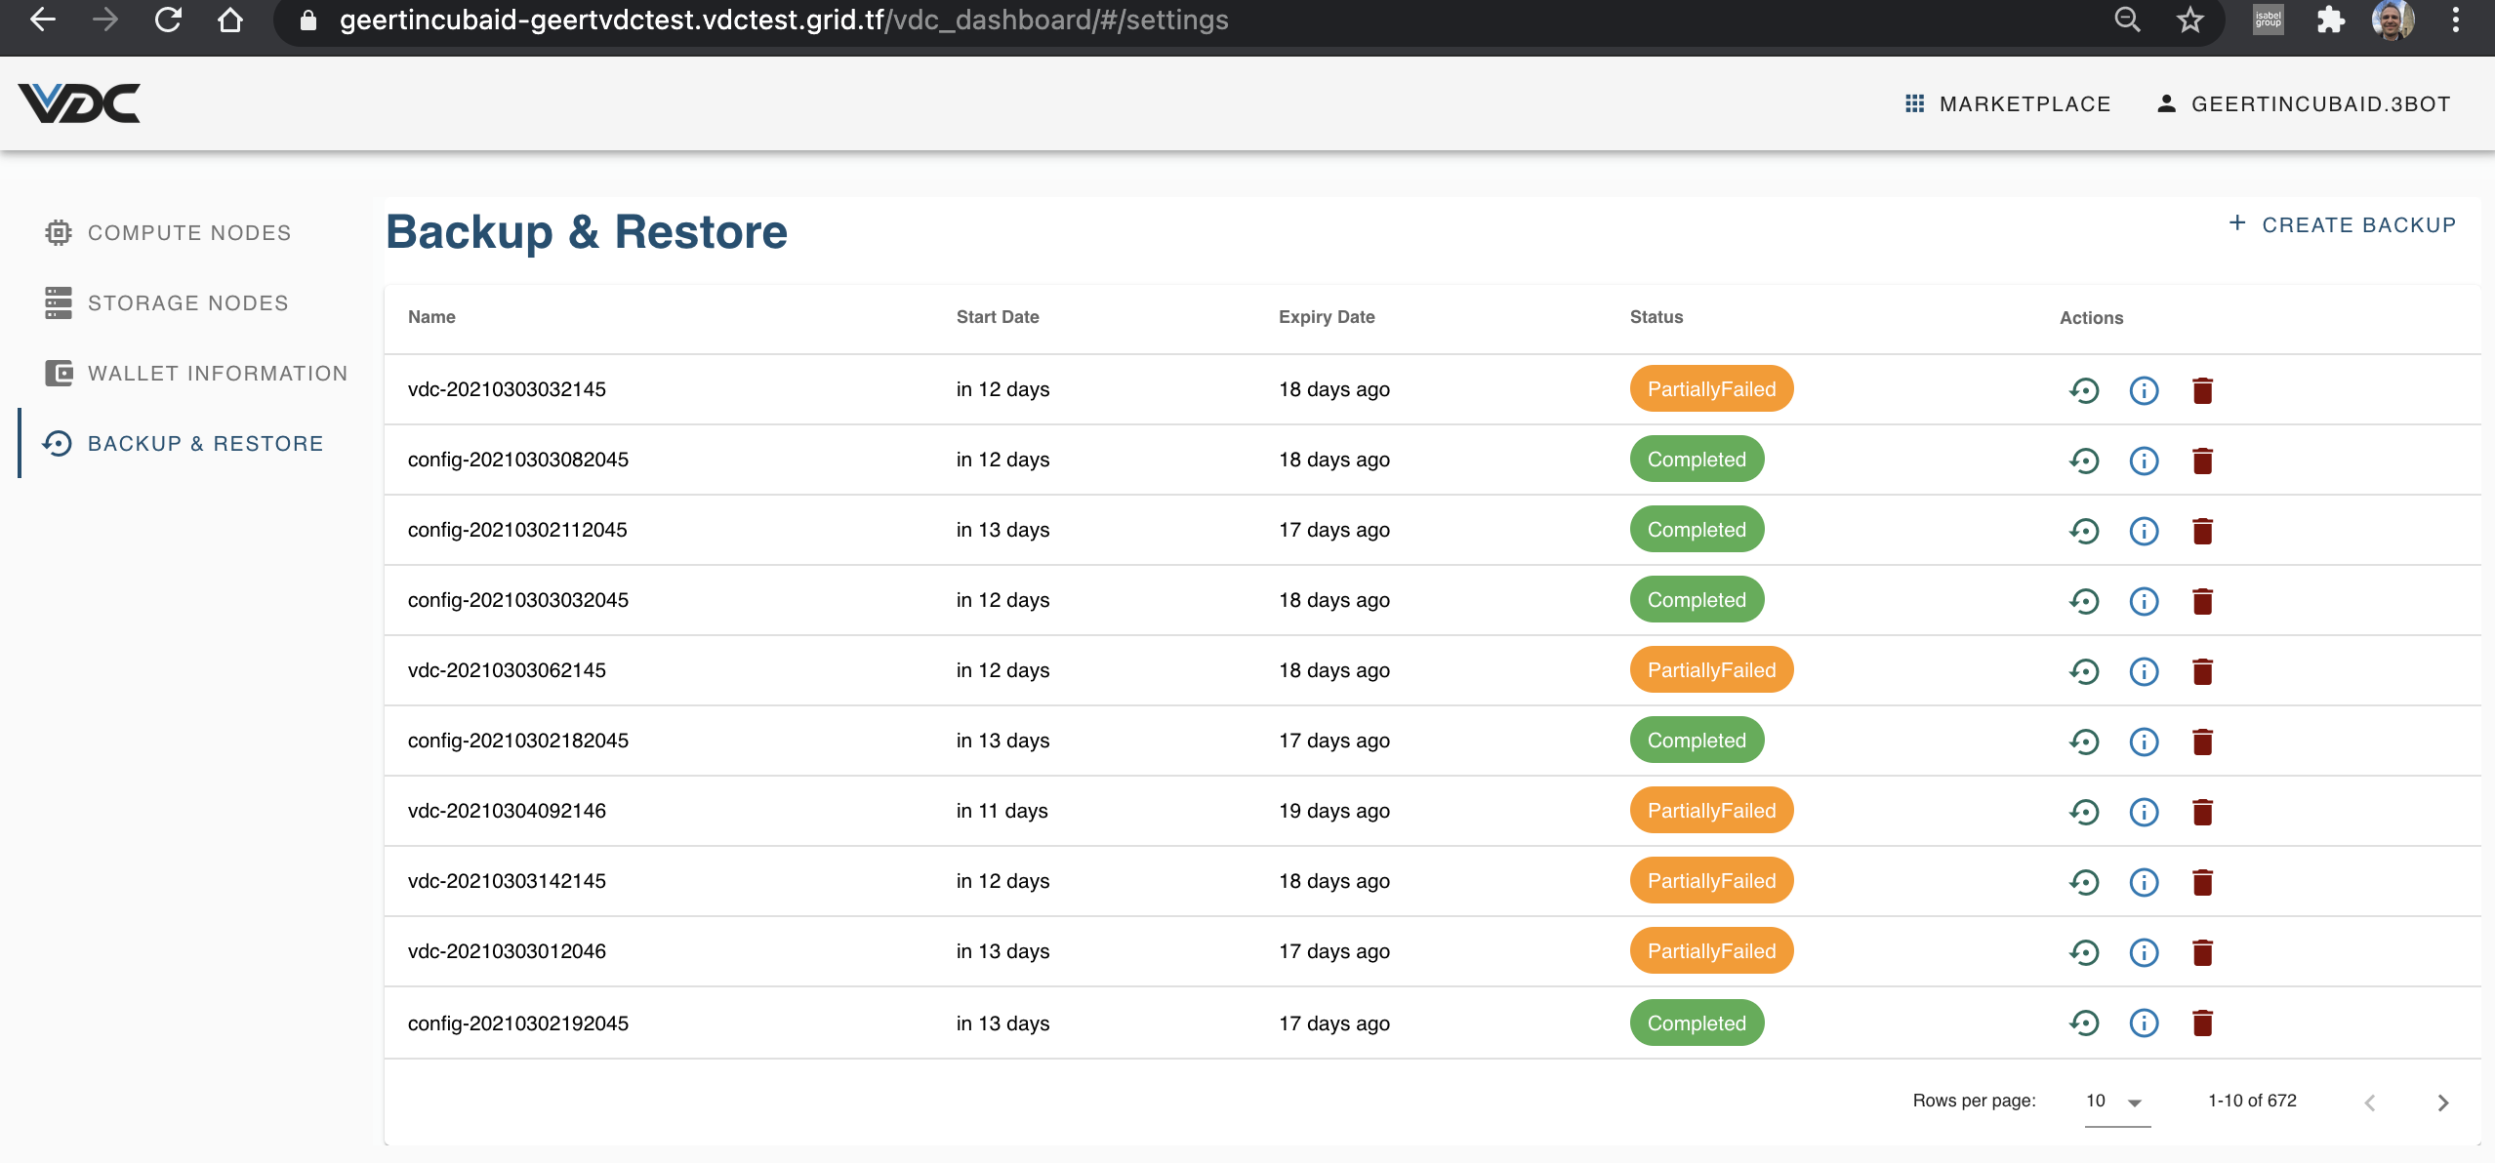Image resolution: width=2495 pixels, height=1163 pixels.
Task: Go to the previous page of backups
Action: pyautogui.click(x=2369, y=1102)
